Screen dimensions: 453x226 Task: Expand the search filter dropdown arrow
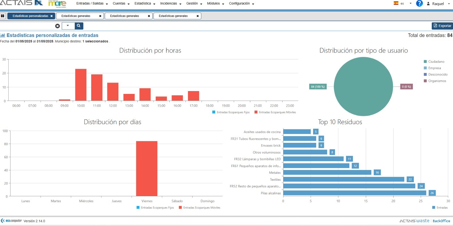pos(68,26)
